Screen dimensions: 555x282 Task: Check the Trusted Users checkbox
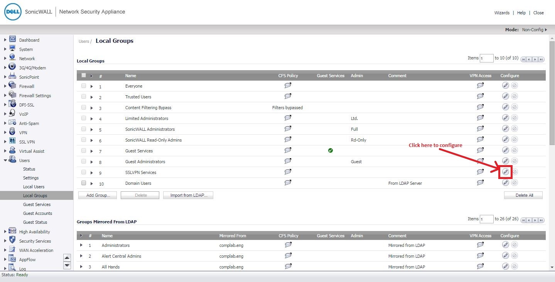(84, 96)
